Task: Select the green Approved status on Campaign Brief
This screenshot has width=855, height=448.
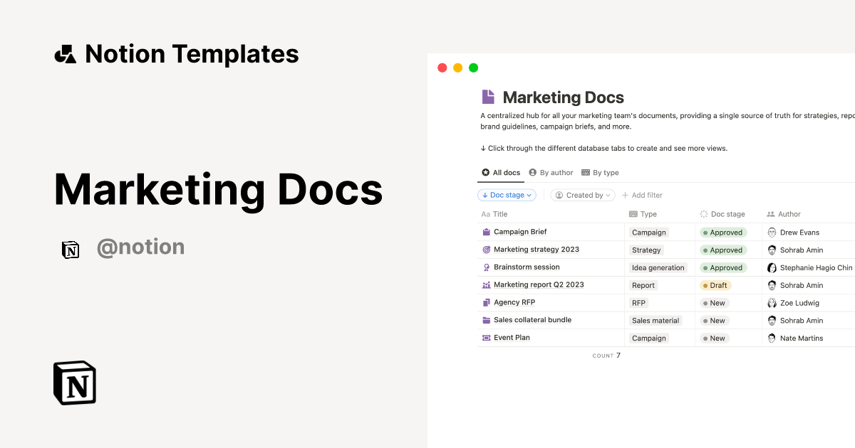Action: [x=723, y=232]
